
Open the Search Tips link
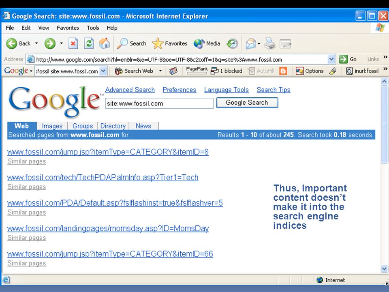pos(274,90)
